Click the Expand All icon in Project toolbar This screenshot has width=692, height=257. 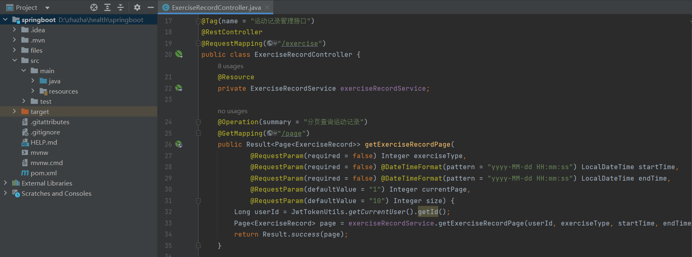click(x=107, y=7)
